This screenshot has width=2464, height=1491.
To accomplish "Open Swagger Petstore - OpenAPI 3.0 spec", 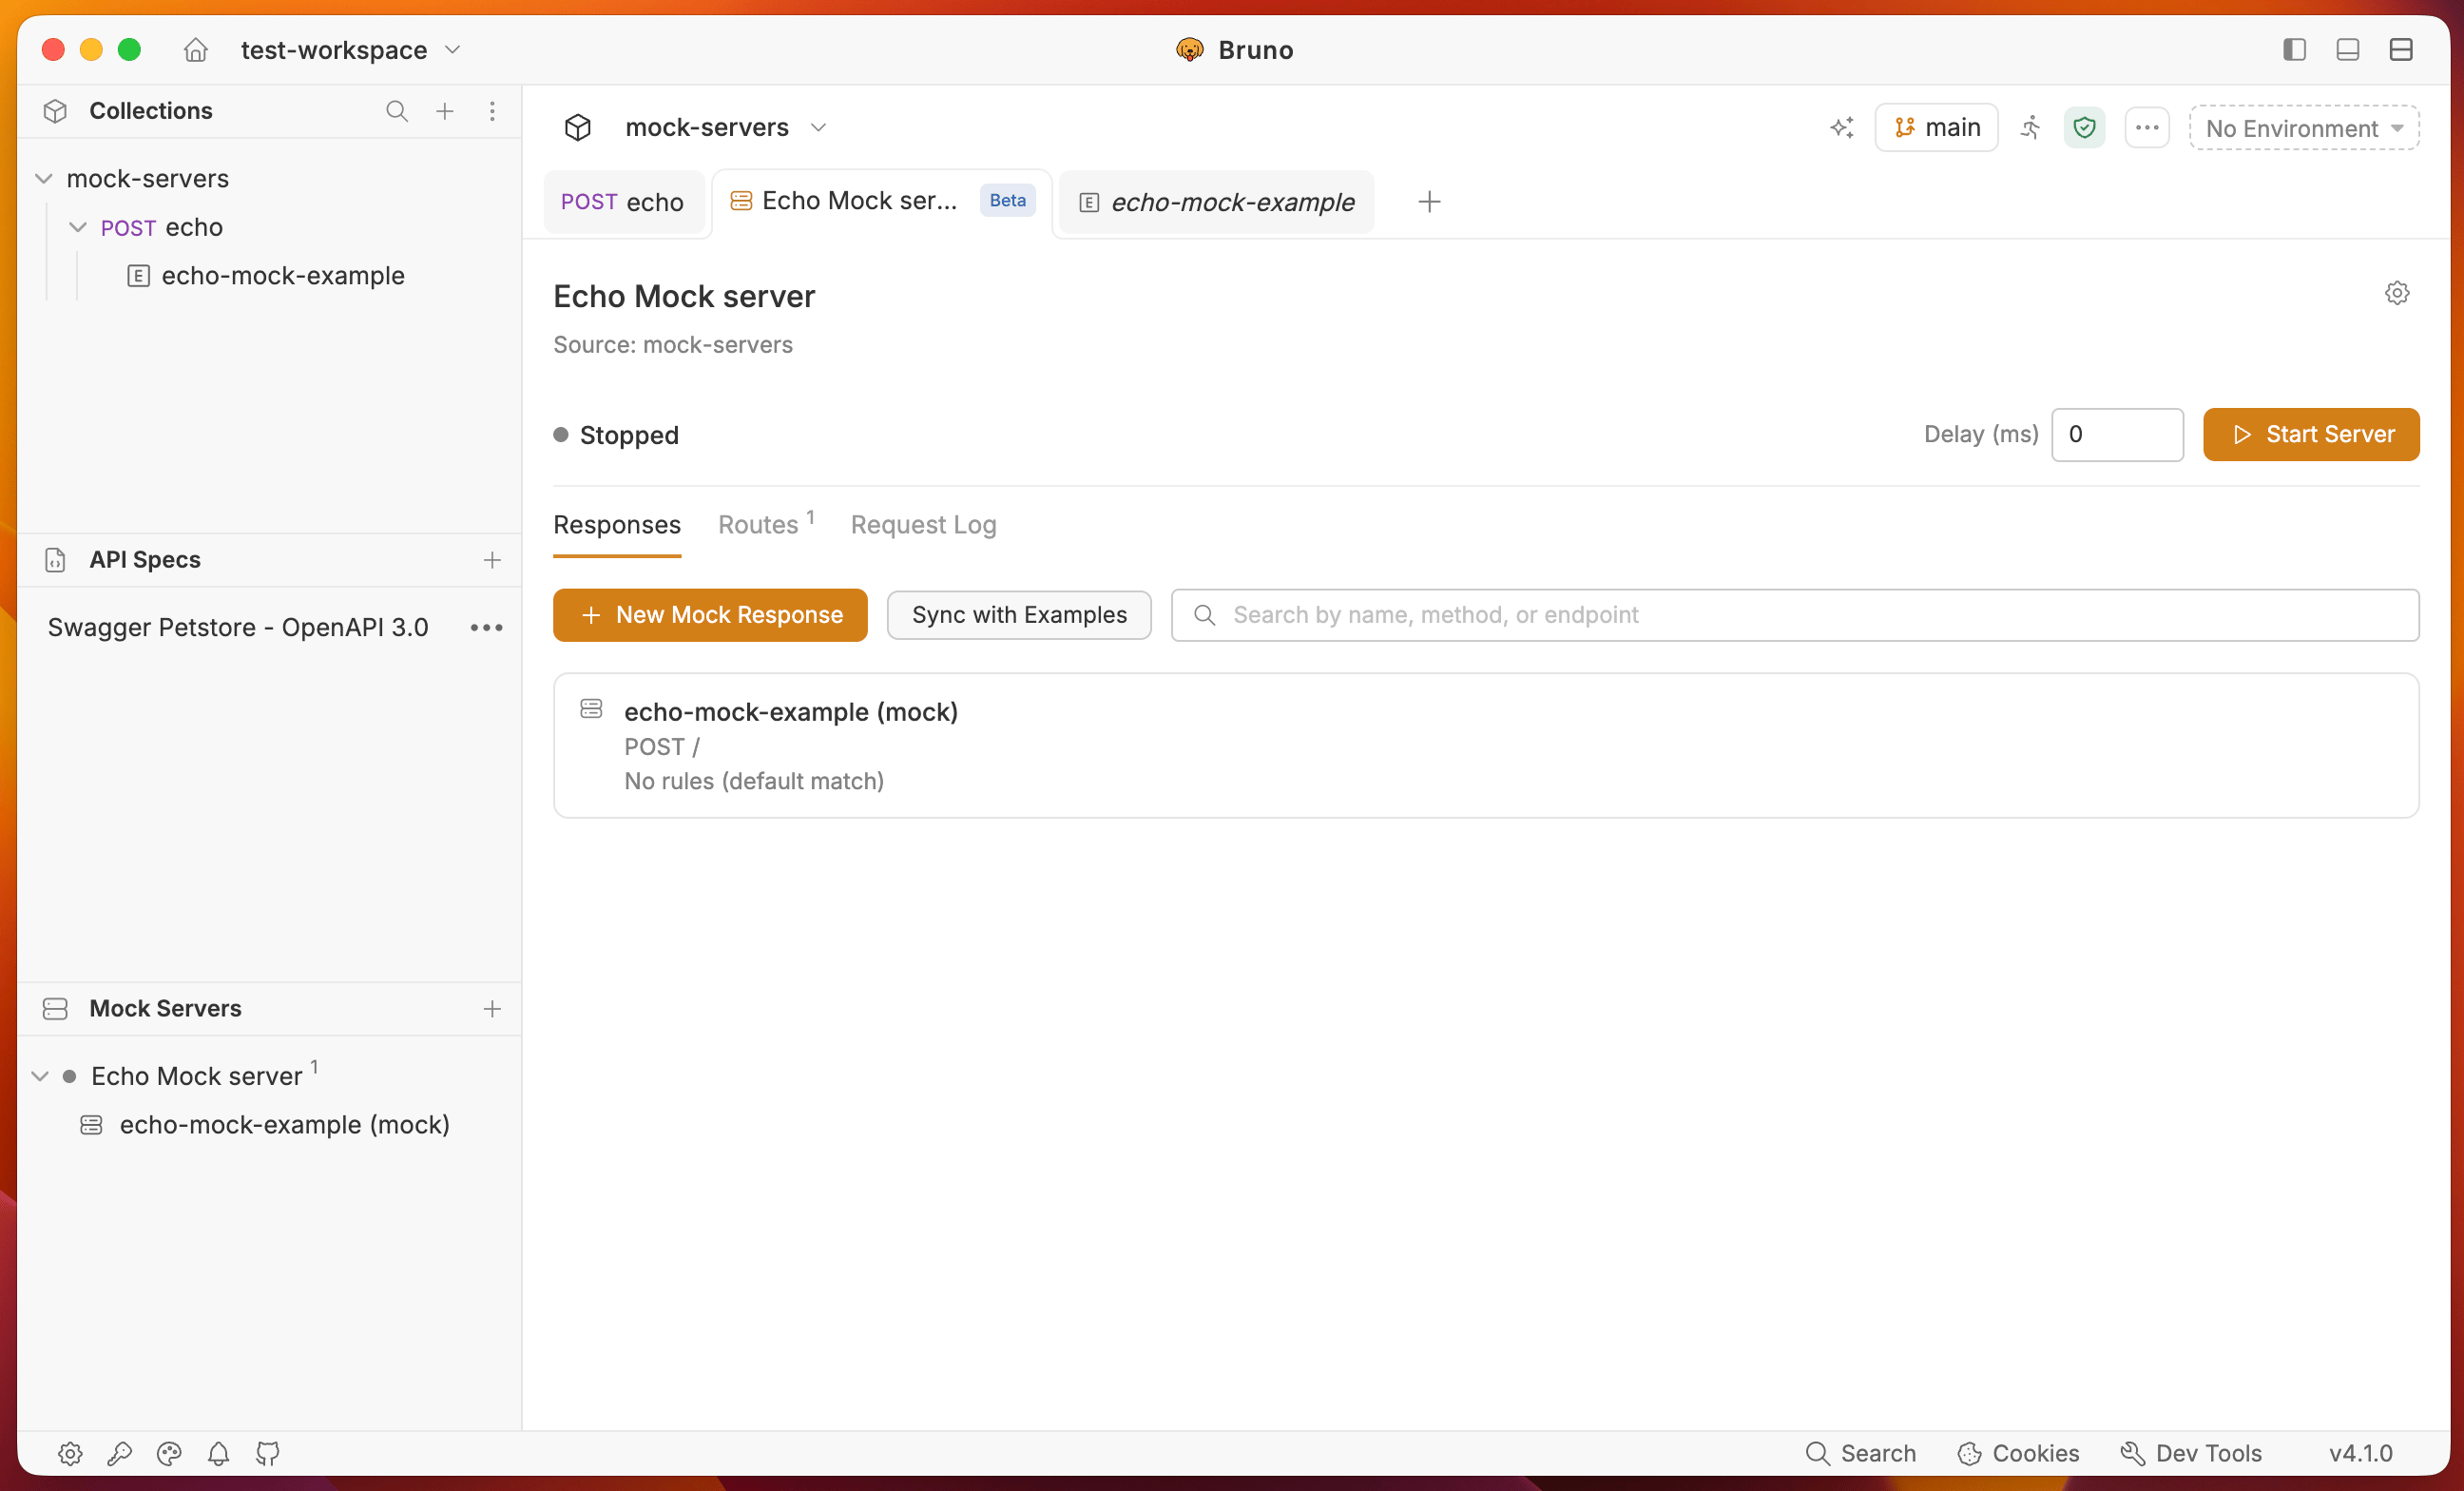I will click(x=238, y=627).
